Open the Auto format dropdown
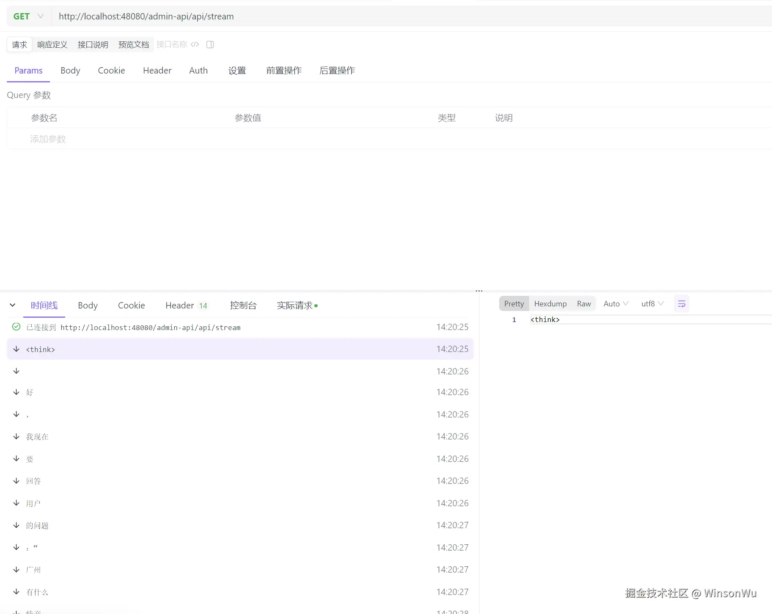772x614 pixels. point(616,304)
